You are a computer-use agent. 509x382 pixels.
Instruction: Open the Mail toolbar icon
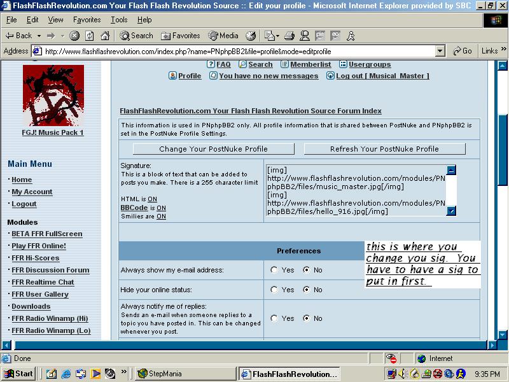[272, 36]
